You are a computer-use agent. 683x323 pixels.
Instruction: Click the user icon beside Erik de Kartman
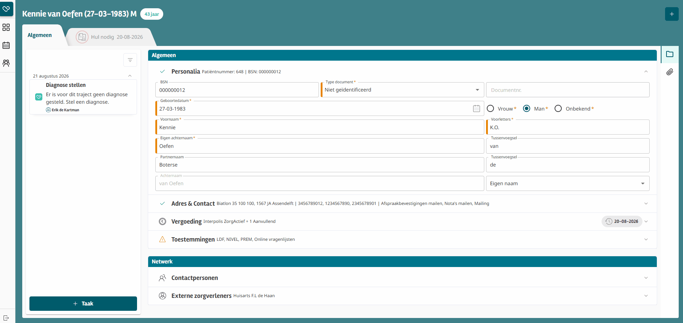[48, 110]
